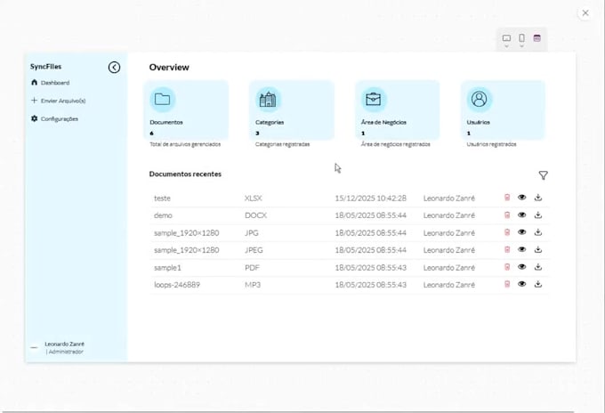
Task: Download the teste XLSX file
Action: point(538,198)
